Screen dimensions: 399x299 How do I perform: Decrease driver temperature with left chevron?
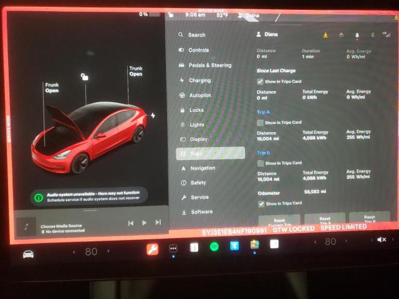(74, 252)
